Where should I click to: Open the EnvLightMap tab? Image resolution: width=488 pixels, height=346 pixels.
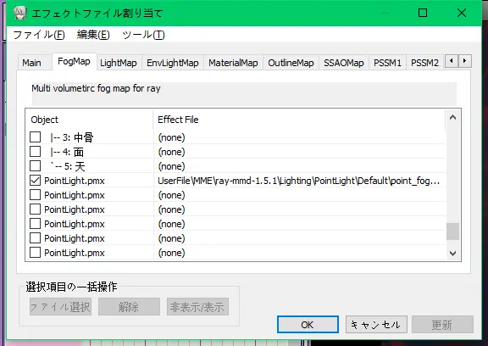[x=173, y=63]
